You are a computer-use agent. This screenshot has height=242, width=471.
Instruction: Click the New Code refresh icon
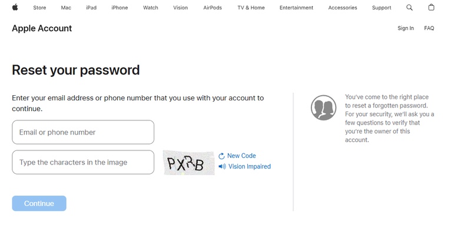[222, 156]
